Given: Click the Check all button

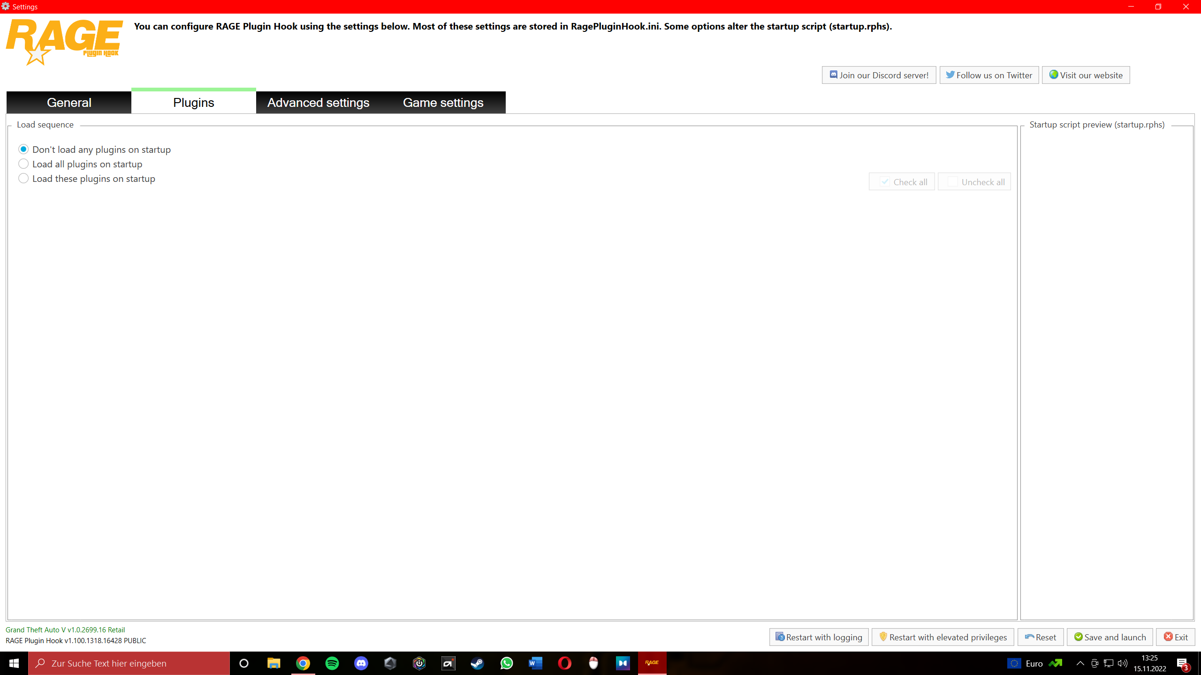Looking at the screenshot, I should coord(902,182).
